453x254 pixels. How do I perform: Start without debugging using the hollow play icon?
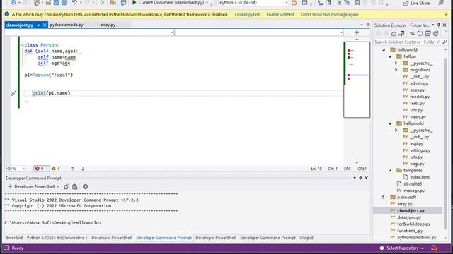(102, 3)
